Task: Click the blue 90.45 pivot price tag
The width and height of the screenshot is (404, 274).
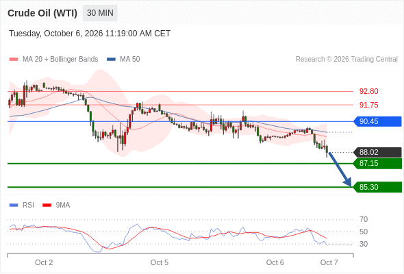Action: coord(377,121)
